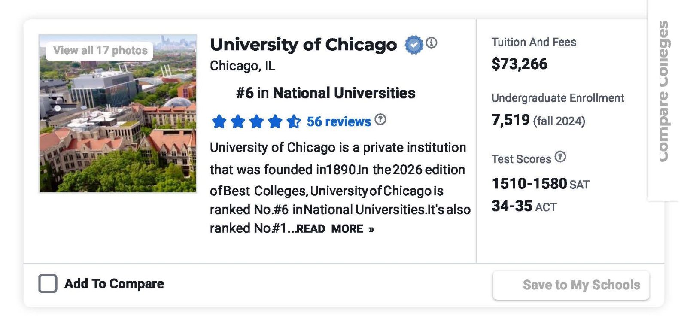Click the View all 17 photos button
This screenshot has width=687, height=331.
(x=100, y=50)
